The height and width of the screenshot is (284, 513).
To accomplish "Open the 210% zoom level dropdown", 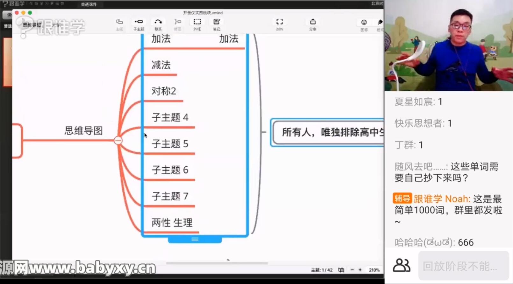I will coord(374,270).
